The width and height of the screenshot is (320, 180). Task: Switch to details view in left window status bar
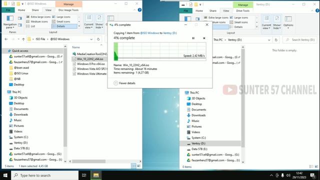pos(133,166)
